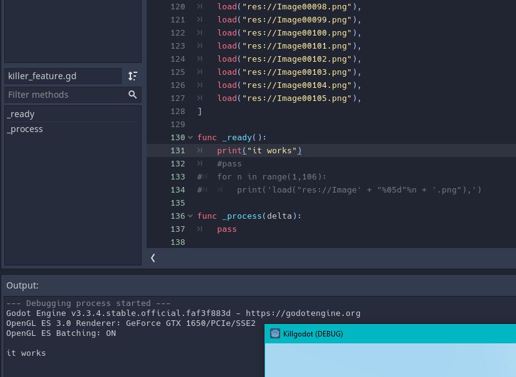Select _ready in the method list
This screenshot has width=516, height=377.
tap(21, 113)
